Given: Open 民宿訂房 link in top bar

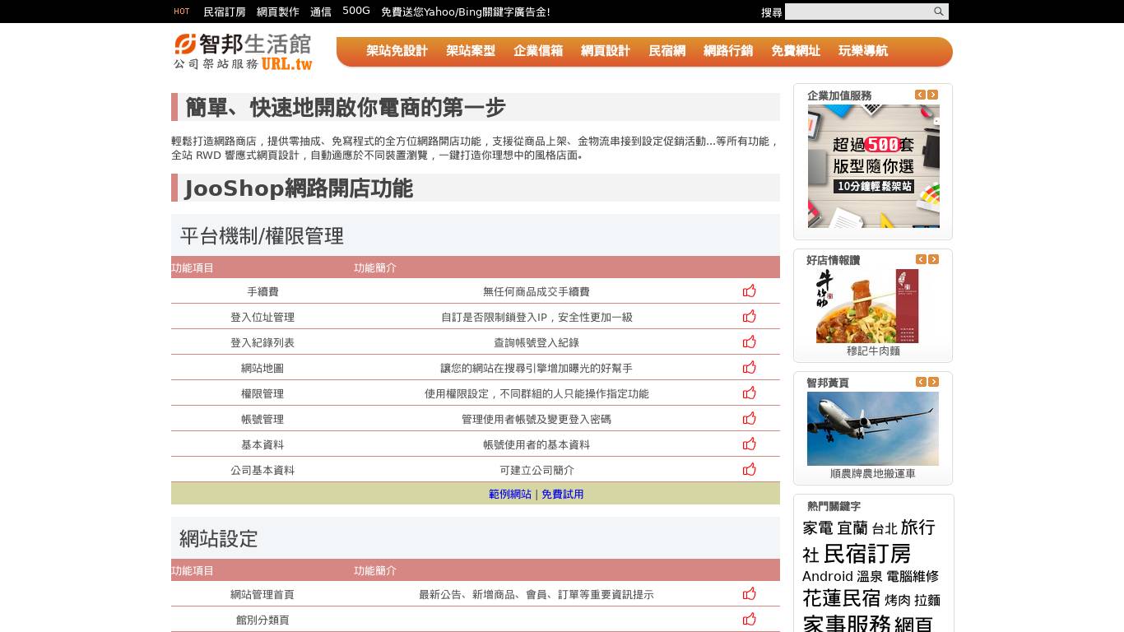Looking at the screenshot, I should (x=225, y=12).
